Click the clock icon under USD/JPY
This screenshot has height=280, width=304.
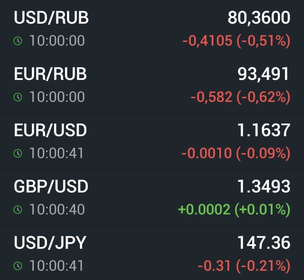tap(17, 265)
